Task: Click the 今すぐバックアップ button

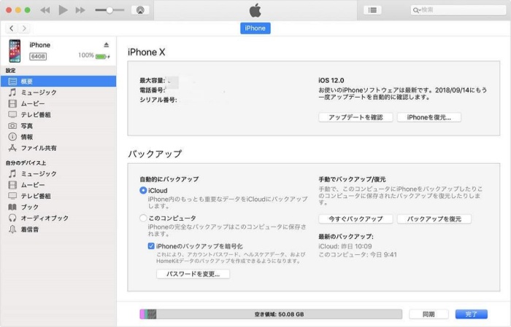Action: coord(356,219)
